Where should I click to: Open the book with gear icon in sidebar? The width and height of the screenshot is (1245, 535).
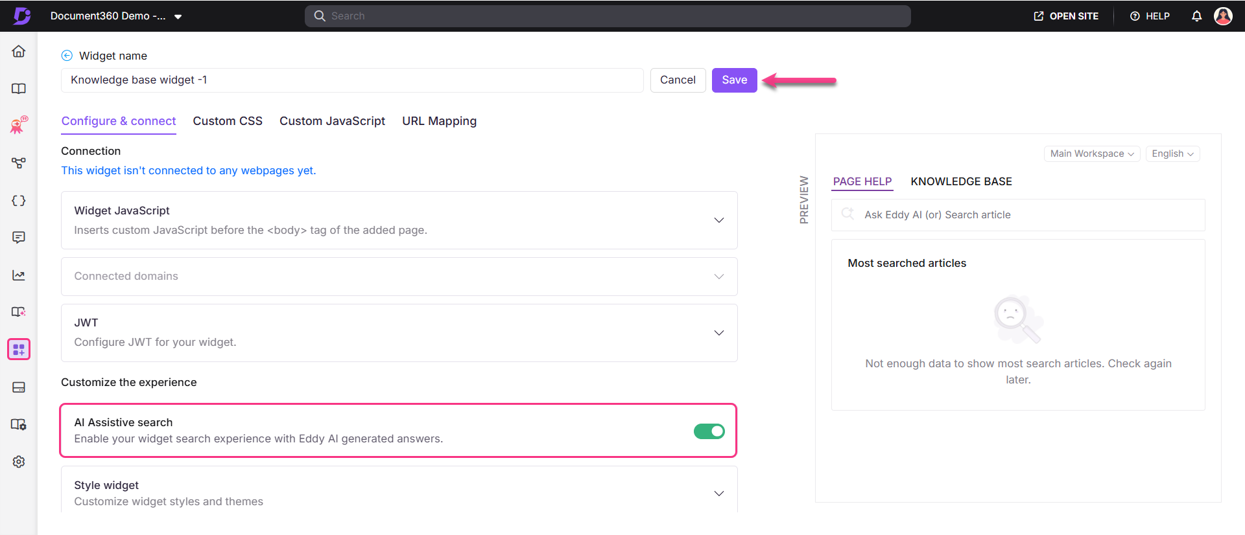[19, 424]
